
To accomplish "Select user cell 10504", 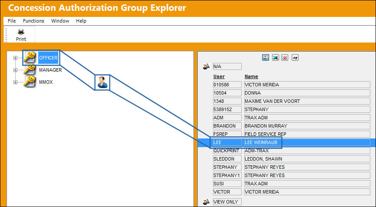I will pos(227,93).
